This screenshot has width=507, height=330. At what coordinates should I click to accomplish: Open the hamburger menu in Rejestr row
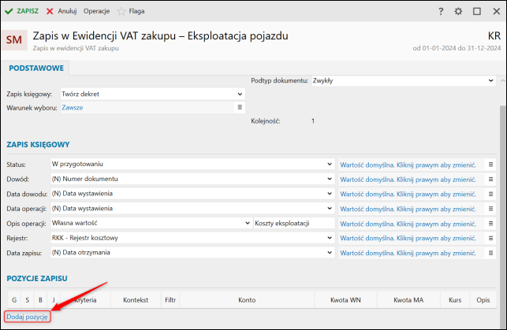[x=490, y=239]
